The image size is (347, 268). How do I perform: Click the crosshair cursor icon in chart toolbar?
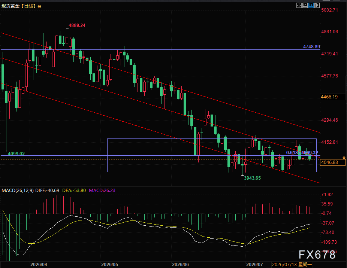coord(299,5)
